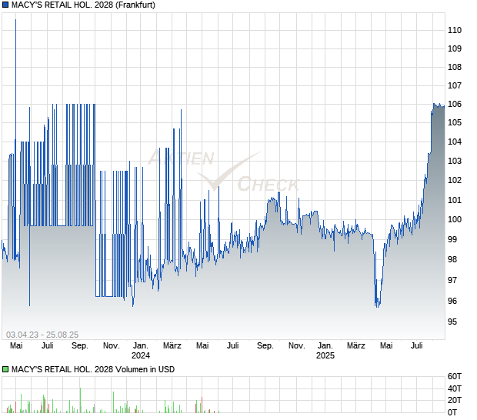Click the 95 price axis label
This screenshot has height=420, width=477.
click(x=452, y=322)
